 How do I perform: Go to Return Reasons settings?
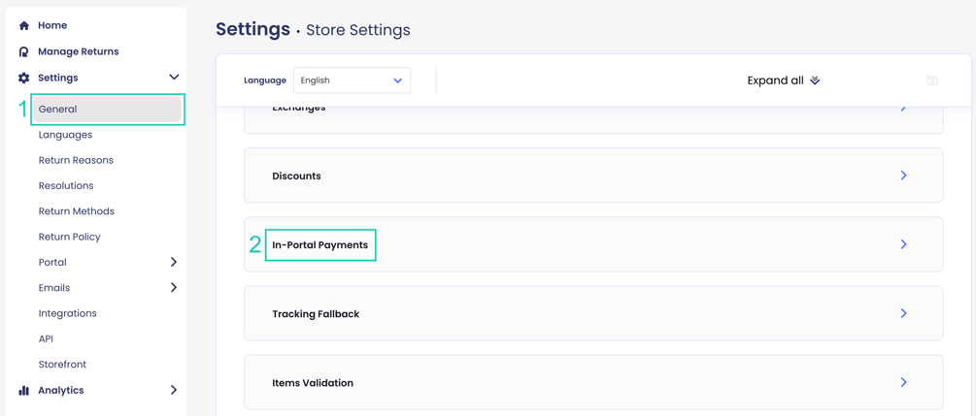pos(76,160)
